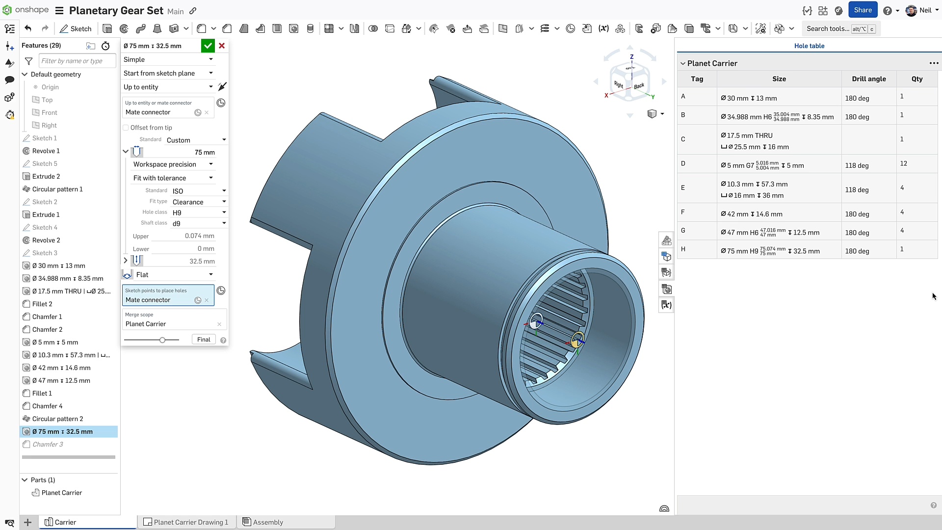Open the Hole class H9 dropdown
This screenshot has height=530, width=942.
pyautogui.click(x=199, y=212)
